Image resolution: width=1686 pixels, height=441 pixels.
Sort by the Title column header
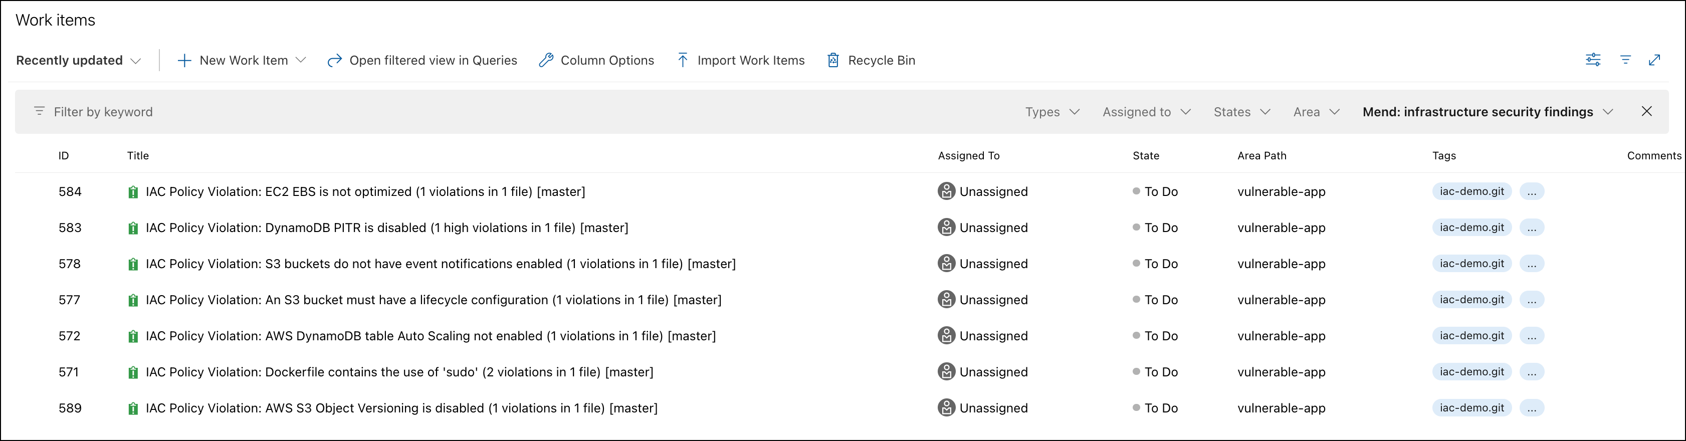[137, 156]
